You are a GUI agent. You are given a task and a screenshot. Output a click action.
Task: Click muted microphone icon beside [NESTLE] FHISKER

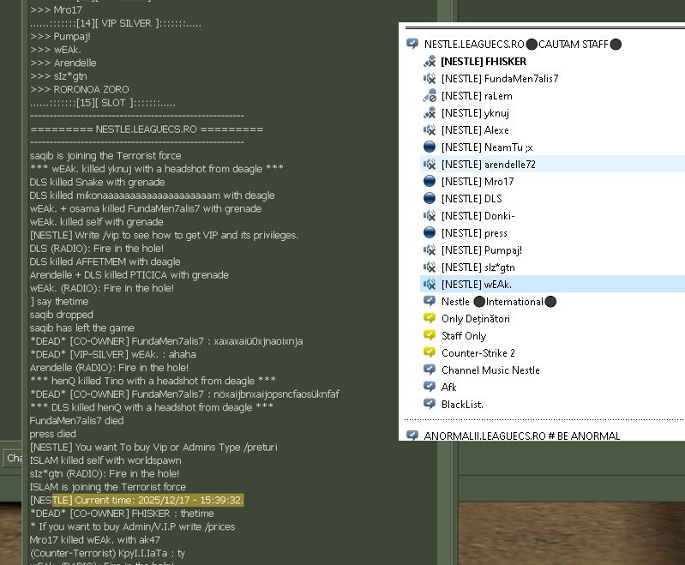[x=430, y=61]
